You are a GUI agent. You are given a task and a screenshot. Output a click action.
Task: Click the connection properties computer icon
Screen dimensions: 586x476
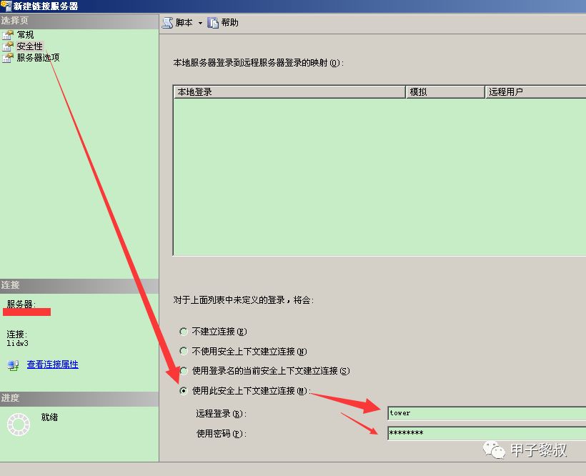pos(13,365)
